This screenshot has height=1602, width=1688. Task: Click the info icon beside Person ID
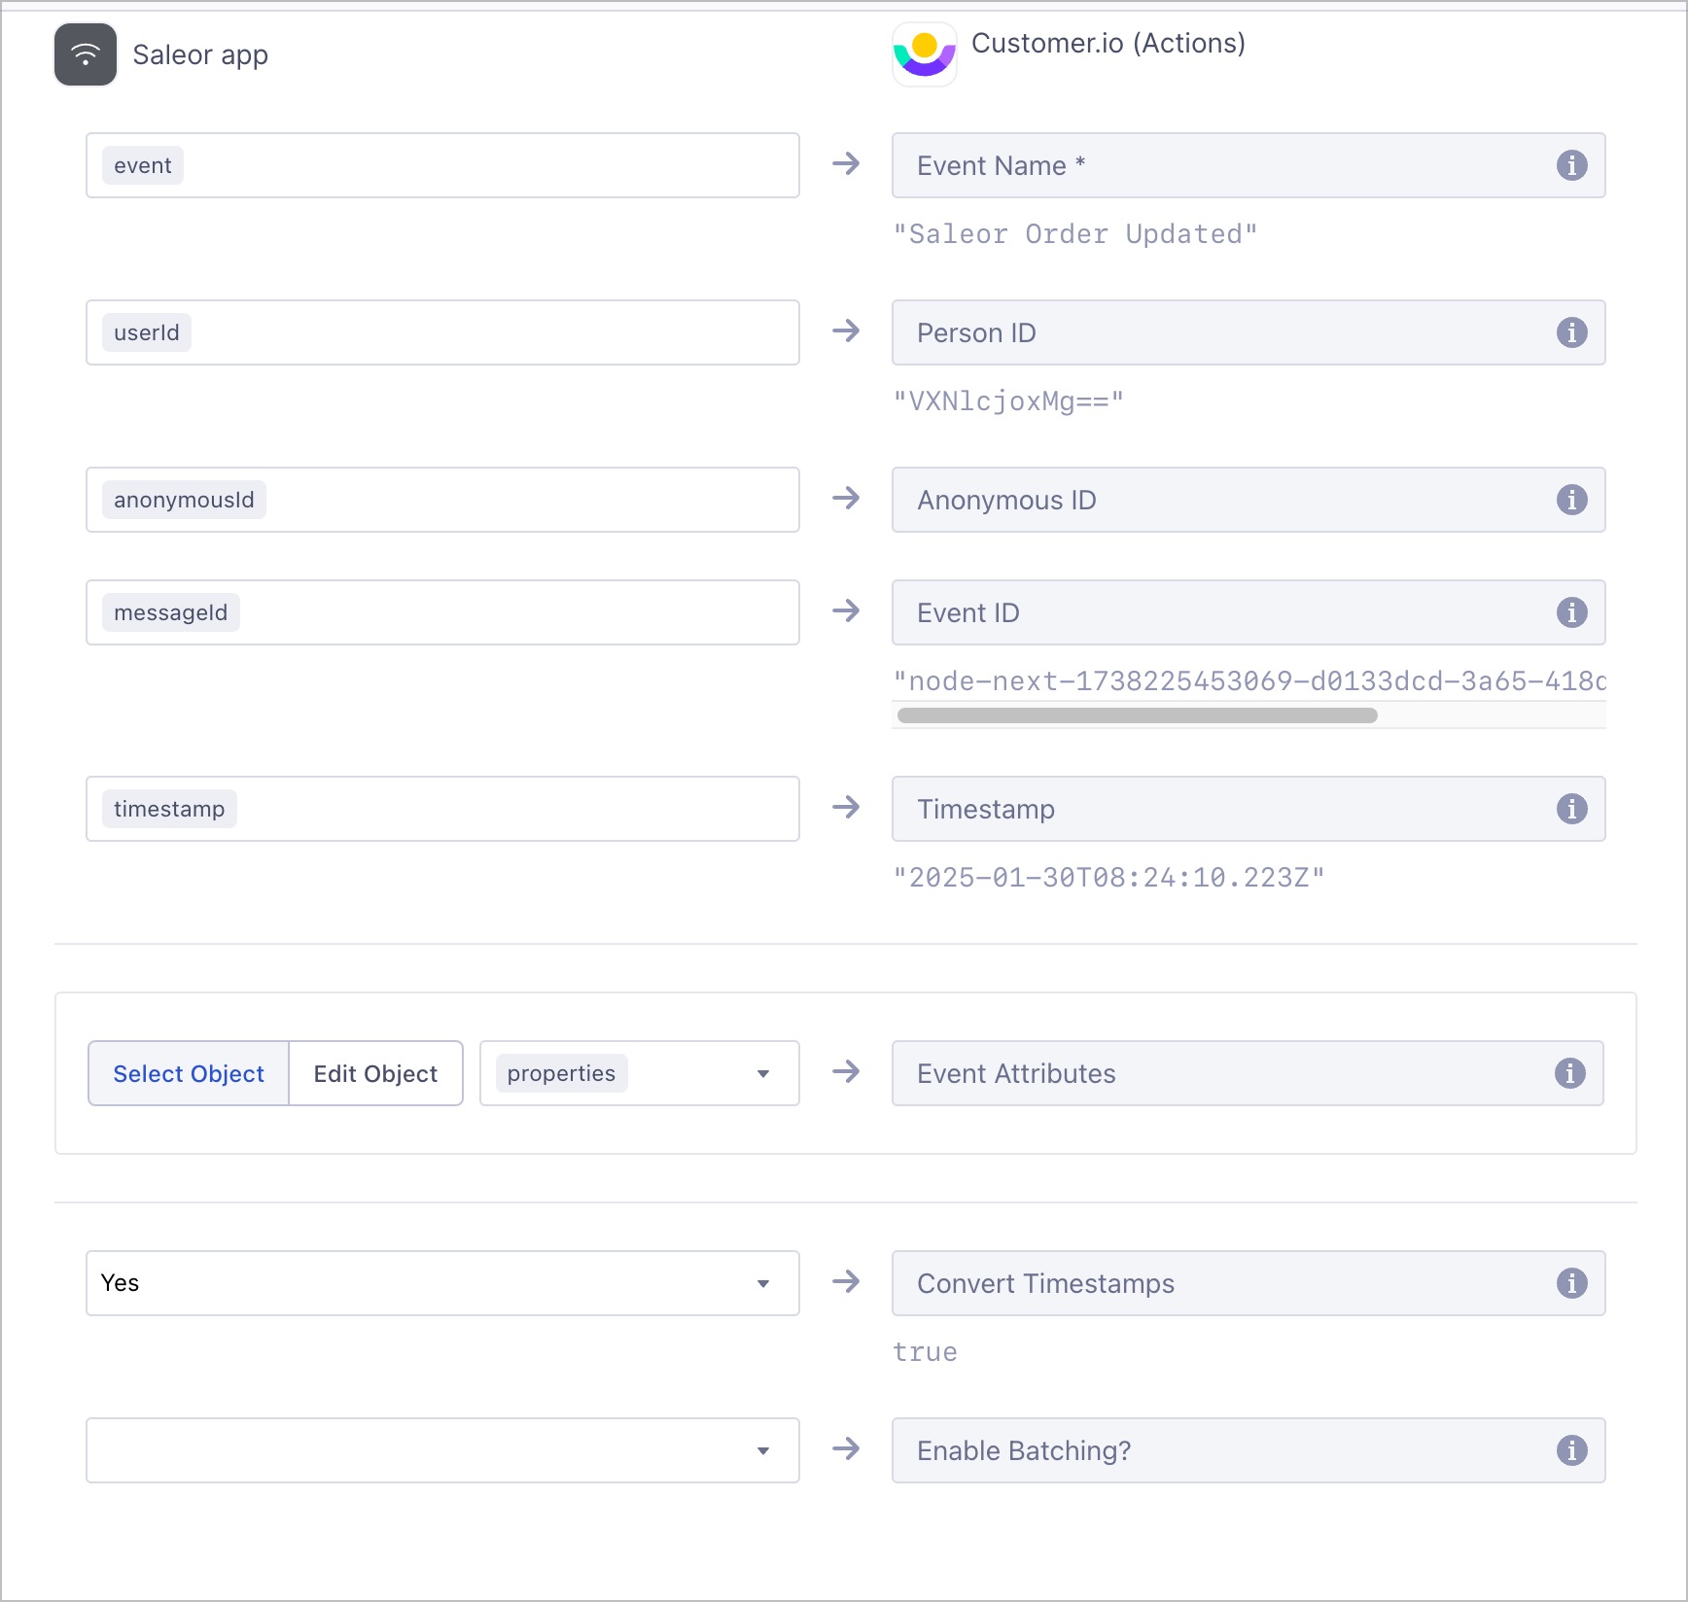tap(1571, 332)
